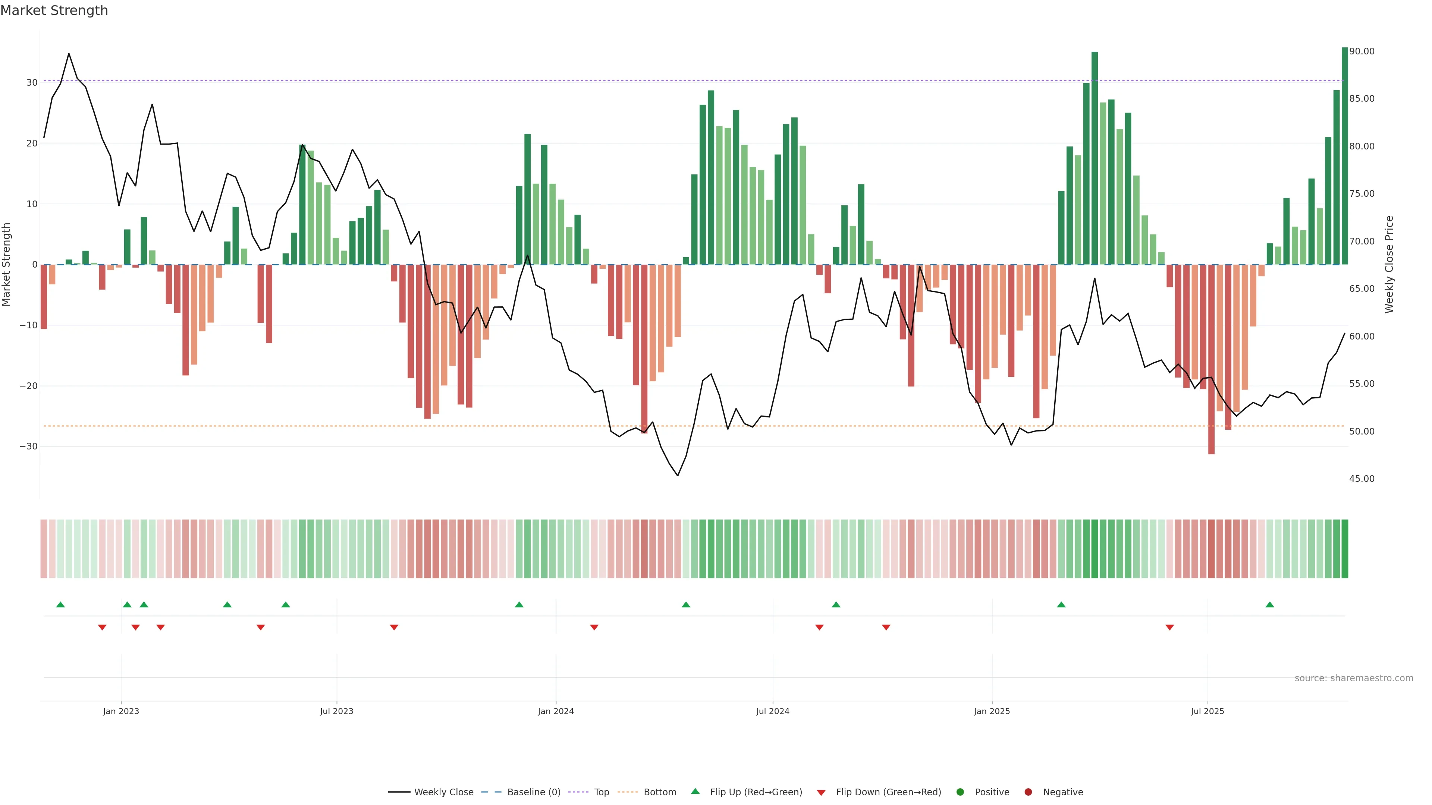
Task: Click the last dark green heatmap strip cell
Action: coord(1345,549)
